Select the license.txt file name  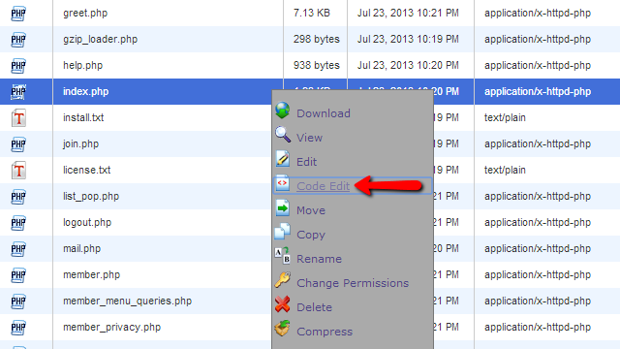click(x=86, y=170)
